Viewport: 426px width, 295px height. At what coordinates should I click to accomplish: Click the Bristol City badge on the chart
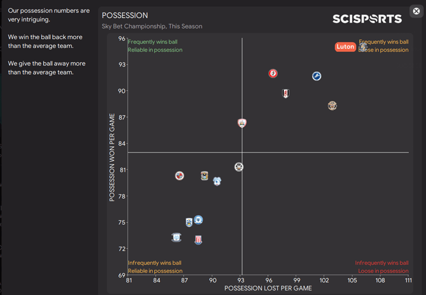click(x=273, y=74)
